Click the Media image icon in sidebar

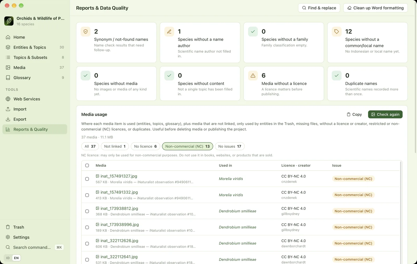(x=8, y=67)
